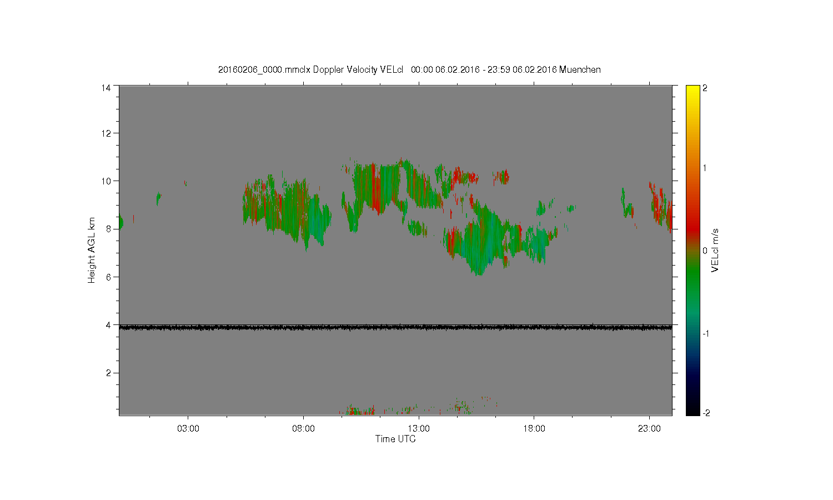Click the height tick label 6
The height and width of the screenshot is (500, 833).
coord(108,277)
